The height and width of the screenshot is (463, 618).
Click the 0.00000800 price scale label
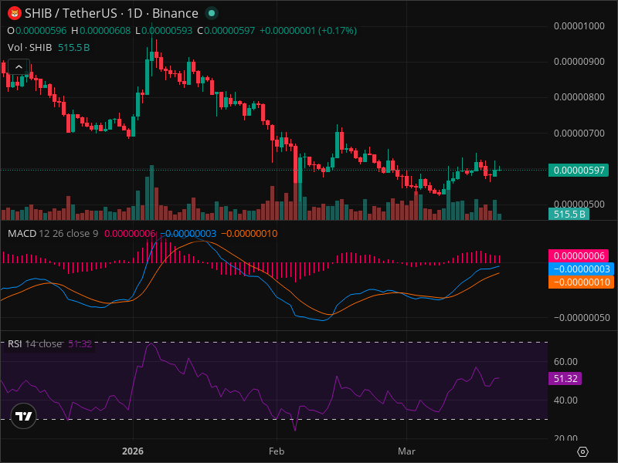(x=579, y=97)
